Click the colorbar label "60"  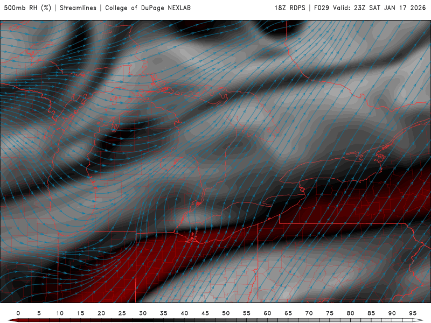267,313
